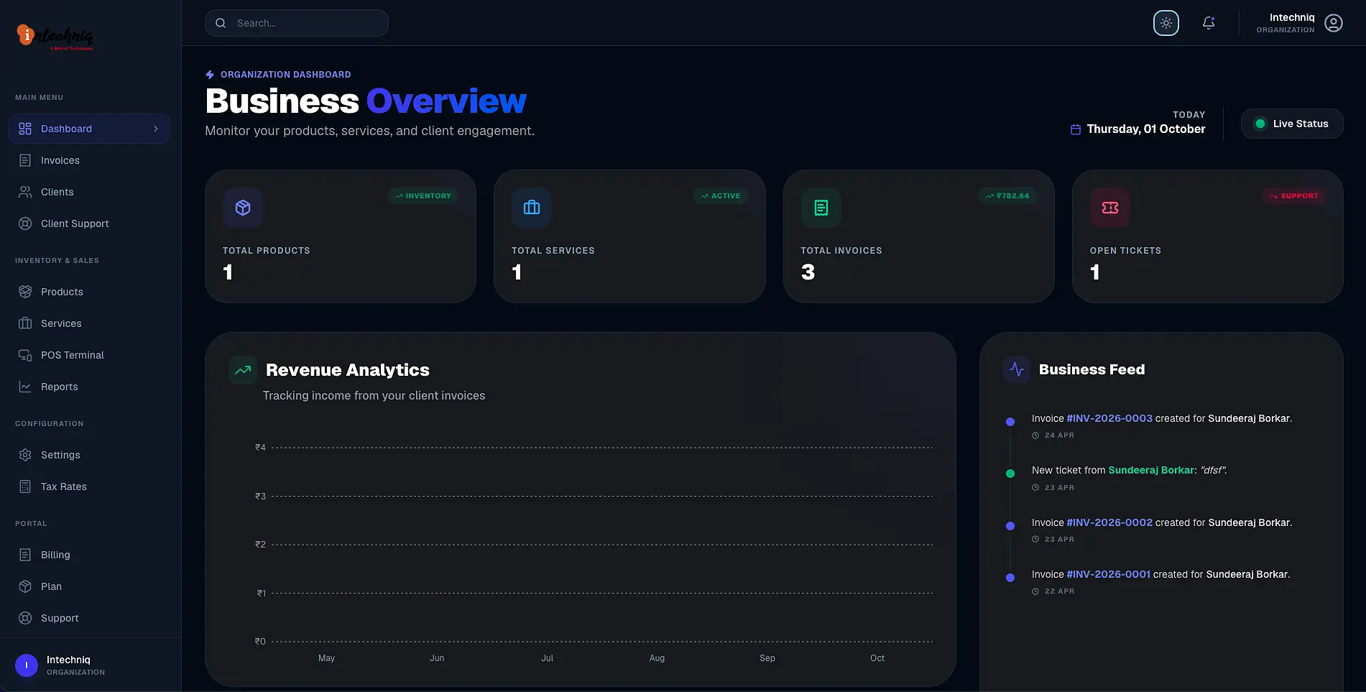Image resolution: width=1366 pixels, height=692 pixels.
Task: Click the Open Tickets ticket icon
Action: pyautogui.click(x=1109, y=208)
